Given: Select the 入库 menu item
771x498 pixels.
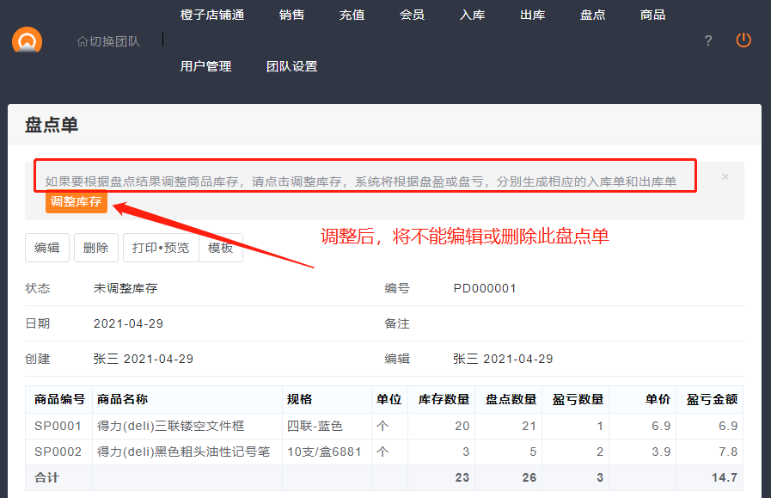Looking at the screenshot, I should coord(472,15).
